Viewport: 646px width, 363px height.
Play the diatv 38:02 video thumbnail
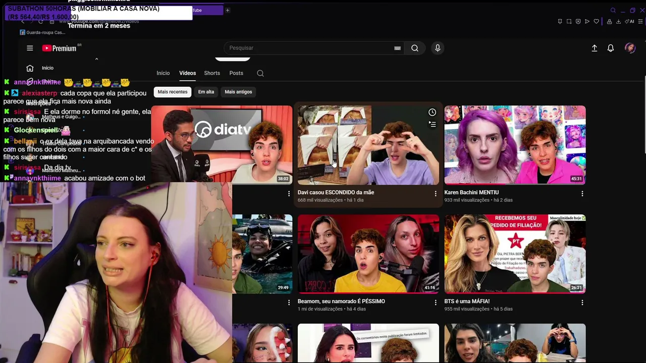click(222, 145)
